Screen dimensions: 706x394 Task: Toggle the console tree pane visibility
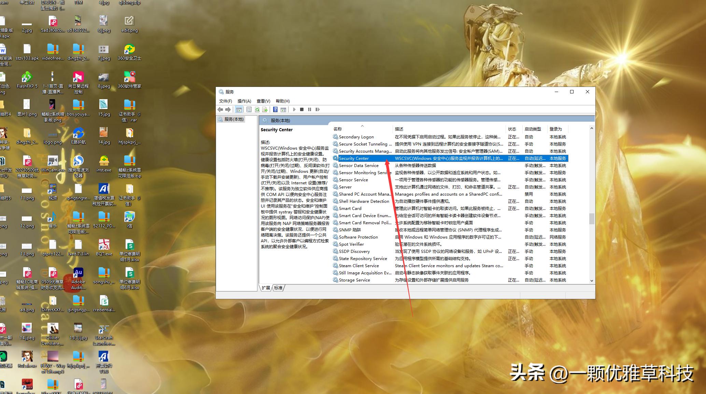(x=239, y=109)
